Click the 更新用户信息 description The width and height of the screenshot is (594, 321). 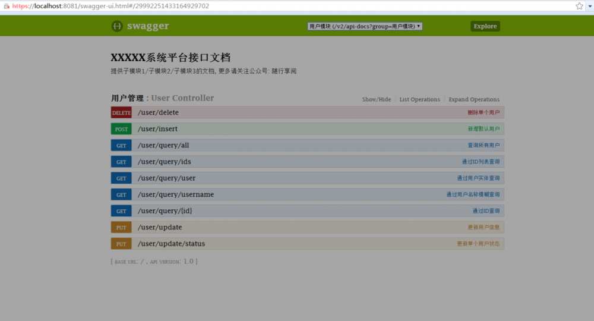[x=484, y=228]
